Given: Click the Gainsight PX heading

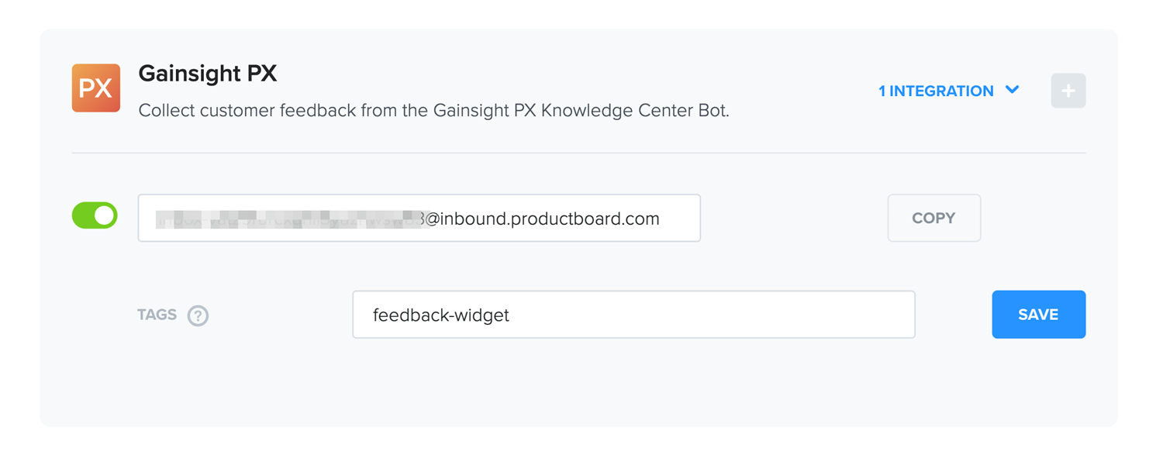Looking at the screenshot, I should (208, 74).
